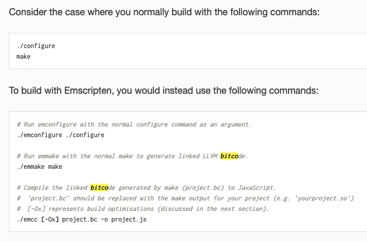This screenshot has width=367, height=242.
Task: Click 'yourproject.so' in the comment text
Action: click(327, 198)
